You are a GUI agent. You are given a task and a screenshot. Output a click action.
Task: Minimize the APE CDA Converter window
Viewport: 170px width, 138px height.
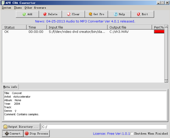point(158,3)
